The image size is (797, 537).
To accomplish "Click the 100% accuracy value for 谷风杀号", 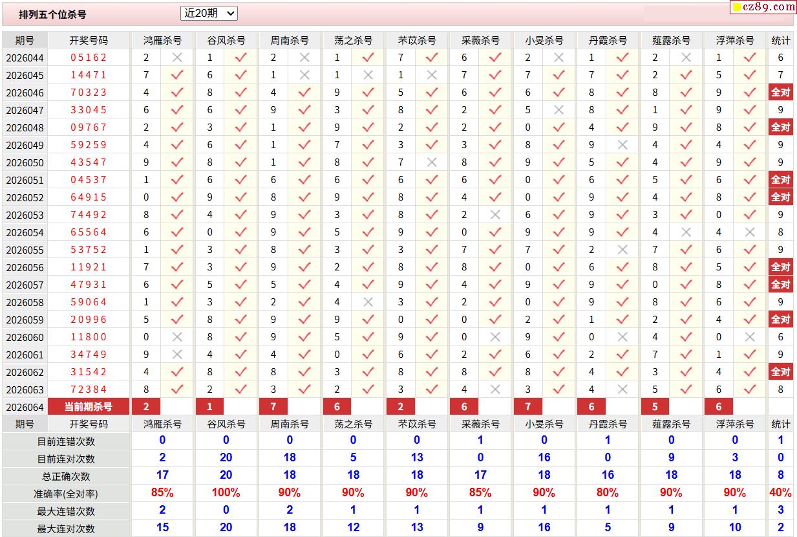I will click(x=226, y=493).
